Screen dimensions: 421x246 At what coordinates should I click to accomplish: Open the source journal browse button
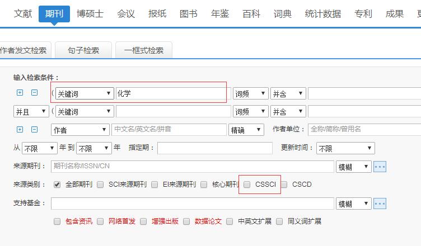pyautogui.click(x=380, y=167)
